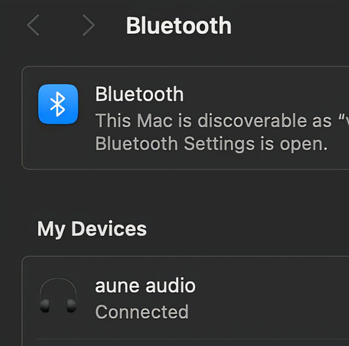
Task: Click the word "Settings" in the description
Action: 219,144
